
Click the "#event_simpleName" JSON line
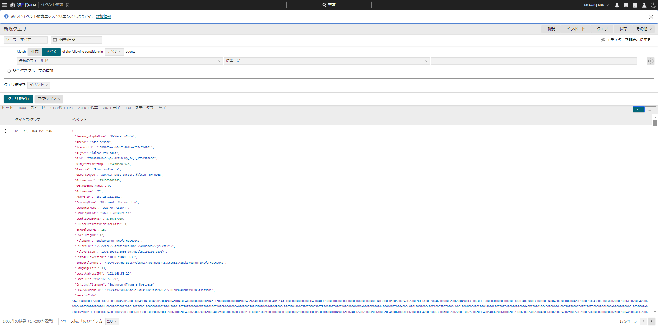click(x=105, y=137)
